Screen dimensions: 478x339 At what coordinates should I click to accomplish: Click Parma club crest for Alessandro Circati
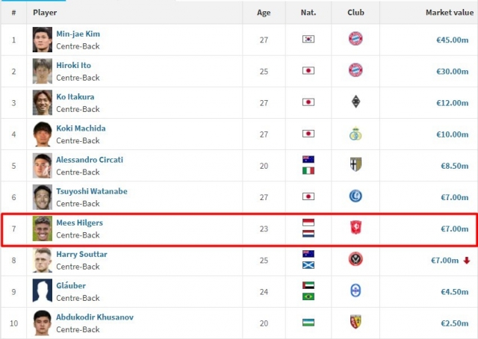[x=356, y=164]
